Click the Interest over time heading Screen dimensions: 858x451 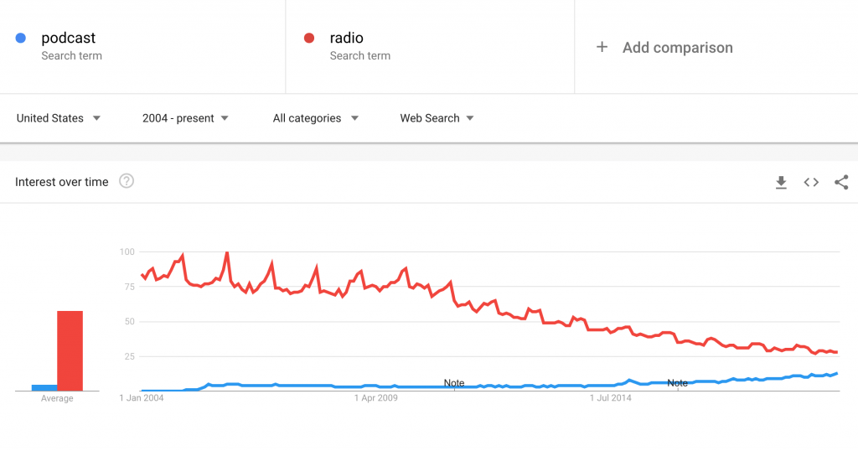[x=62, y=182]
